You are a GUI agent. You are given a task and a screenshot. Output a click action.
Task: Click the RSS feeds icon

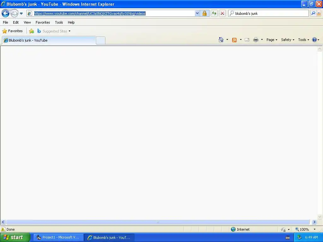[x=234, y=40]
